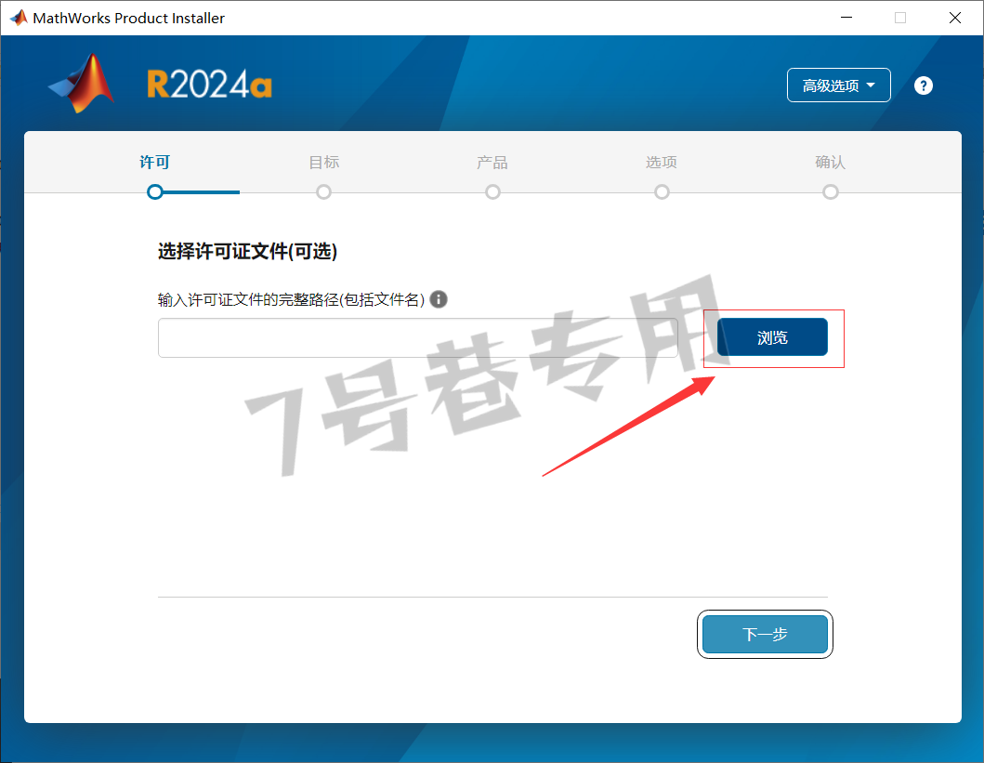Viewport: 984px width, 763px height.
Task: Select the 确认 step circle
Action: coord(831,192)
